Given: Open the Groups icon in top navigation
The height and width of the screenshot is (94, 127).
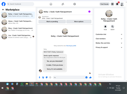Looking at the screenshot, I should tap(75, 4).
